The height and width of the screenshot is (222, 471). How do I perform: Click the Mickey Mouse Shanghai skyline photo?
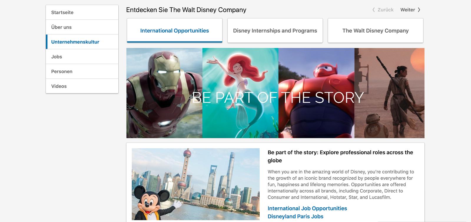pyautogui.click(x=196, y=184)
